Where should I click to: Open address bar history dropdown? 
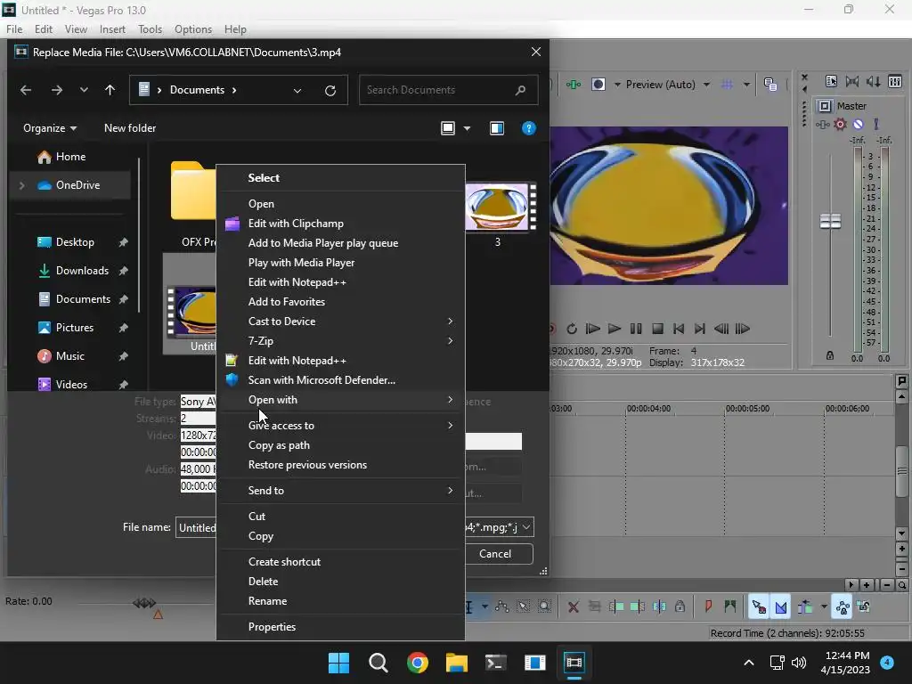pyautogui.click(x=297, y=90)
